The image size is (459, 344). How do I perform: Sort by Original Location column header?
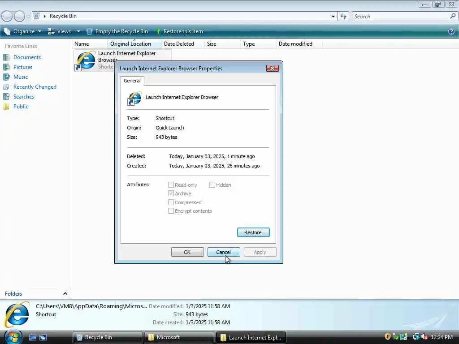click(134, 44)
